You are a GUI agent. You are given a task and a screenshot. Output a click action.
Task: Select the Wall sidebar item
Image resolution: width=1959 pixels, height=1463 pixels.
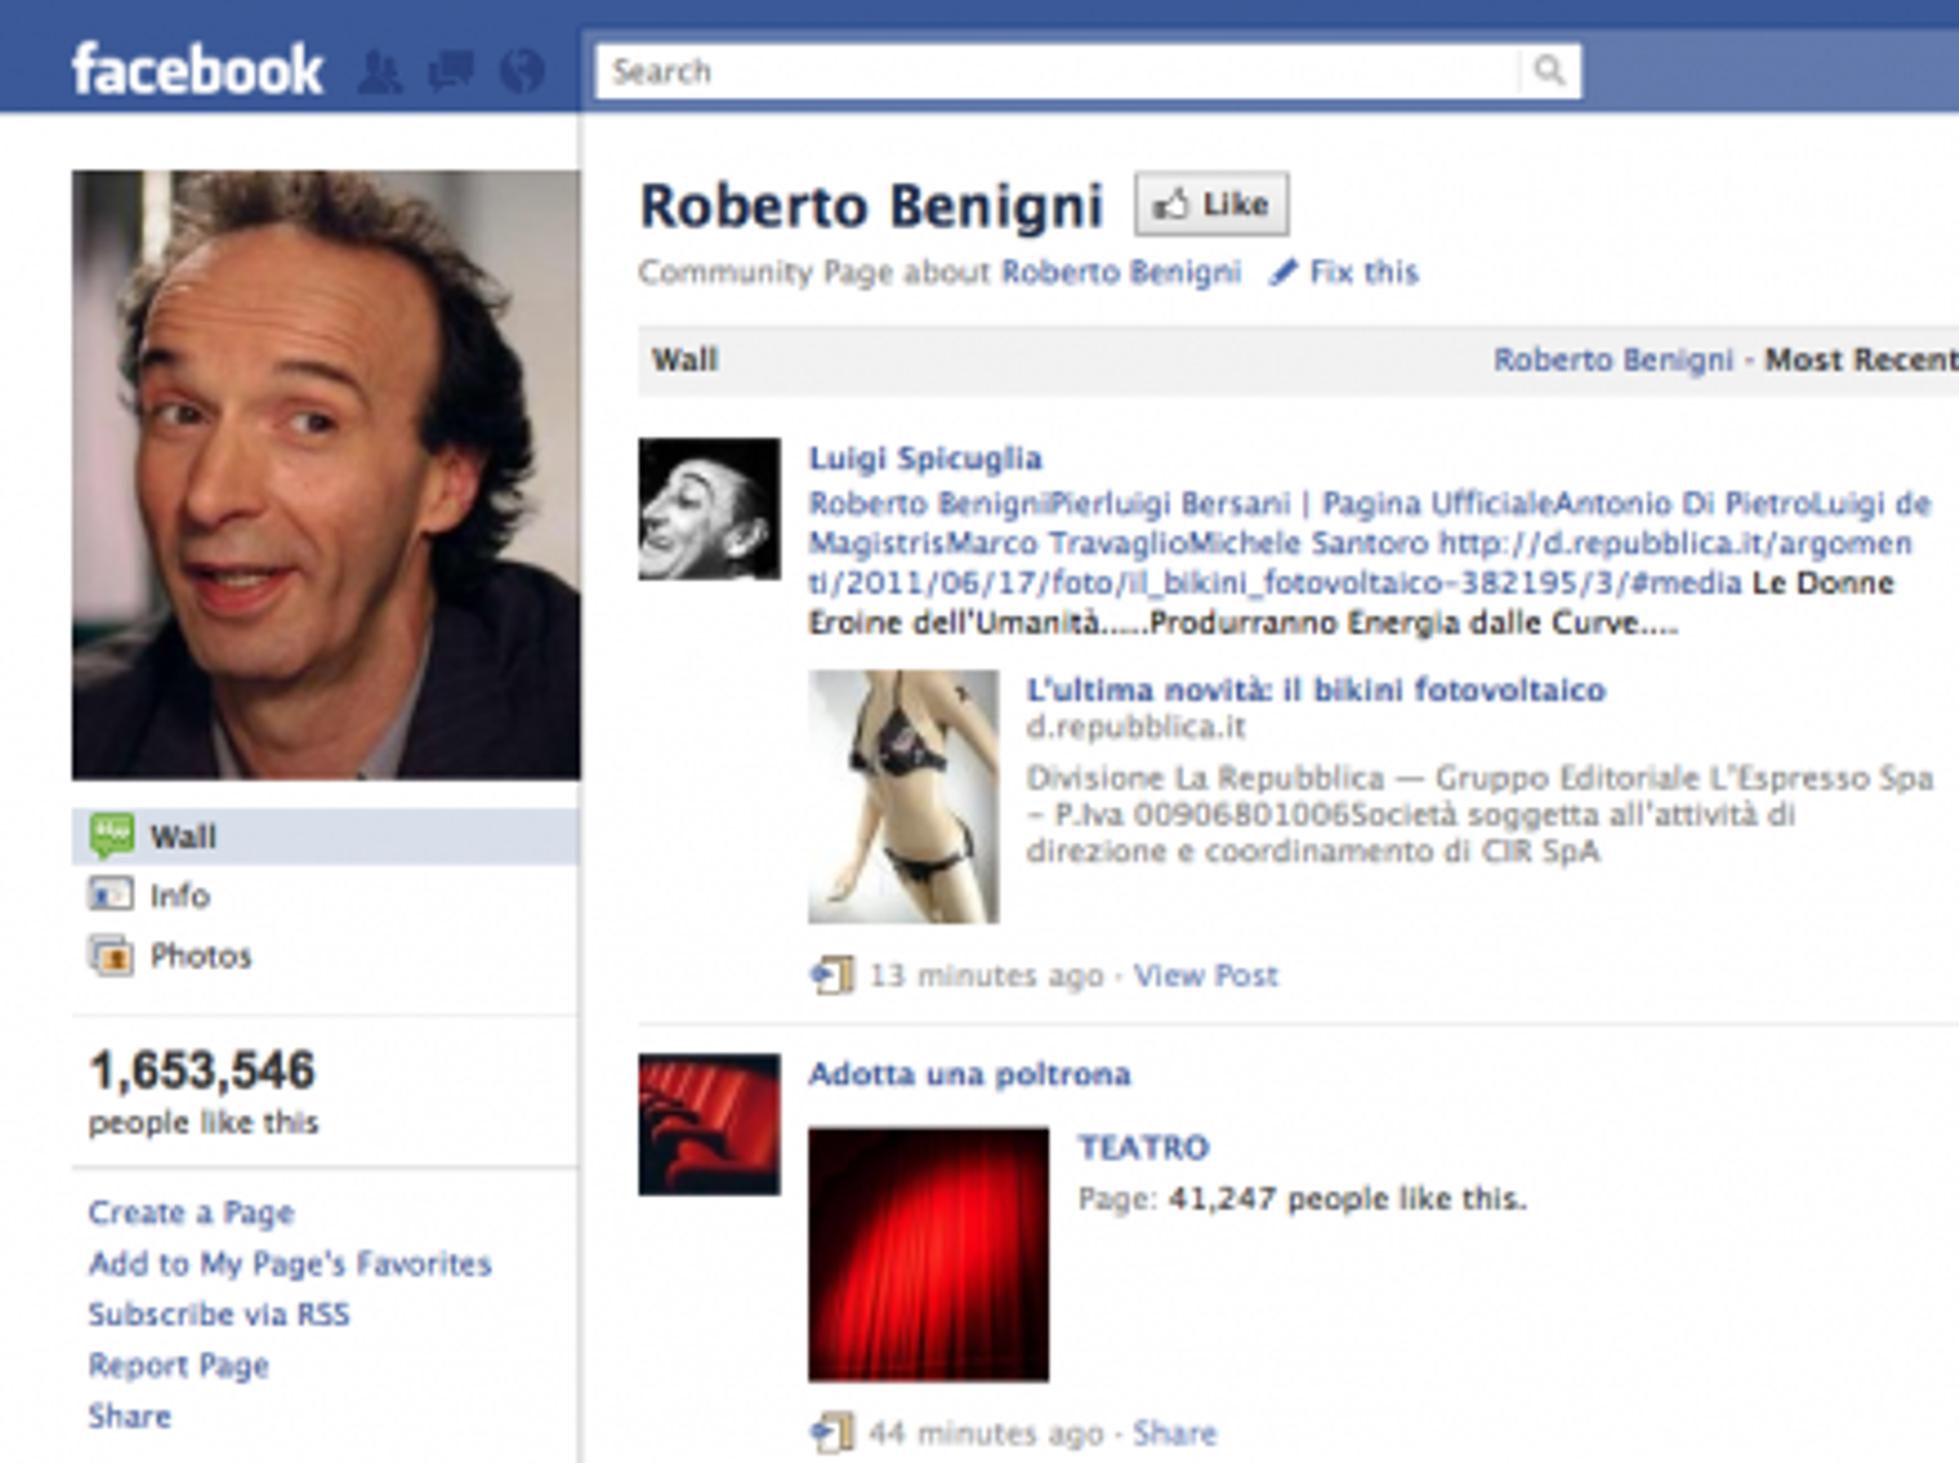click(325, 837)
